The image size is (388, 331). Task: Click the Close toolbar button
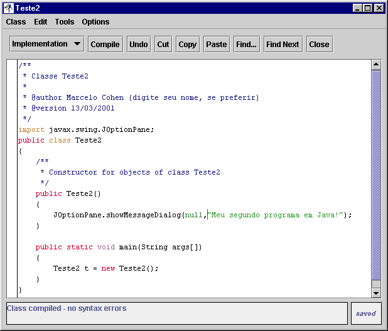(319, 45)
